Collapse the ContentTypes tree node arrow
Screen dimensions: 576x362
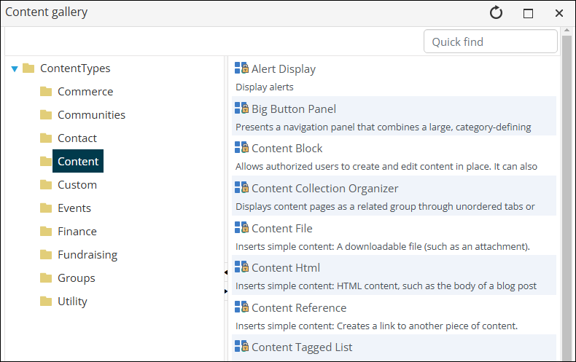(15, 68)
